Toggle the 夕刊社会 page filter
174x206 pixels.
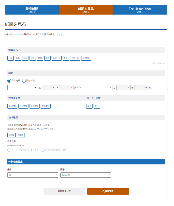(86, 58)
